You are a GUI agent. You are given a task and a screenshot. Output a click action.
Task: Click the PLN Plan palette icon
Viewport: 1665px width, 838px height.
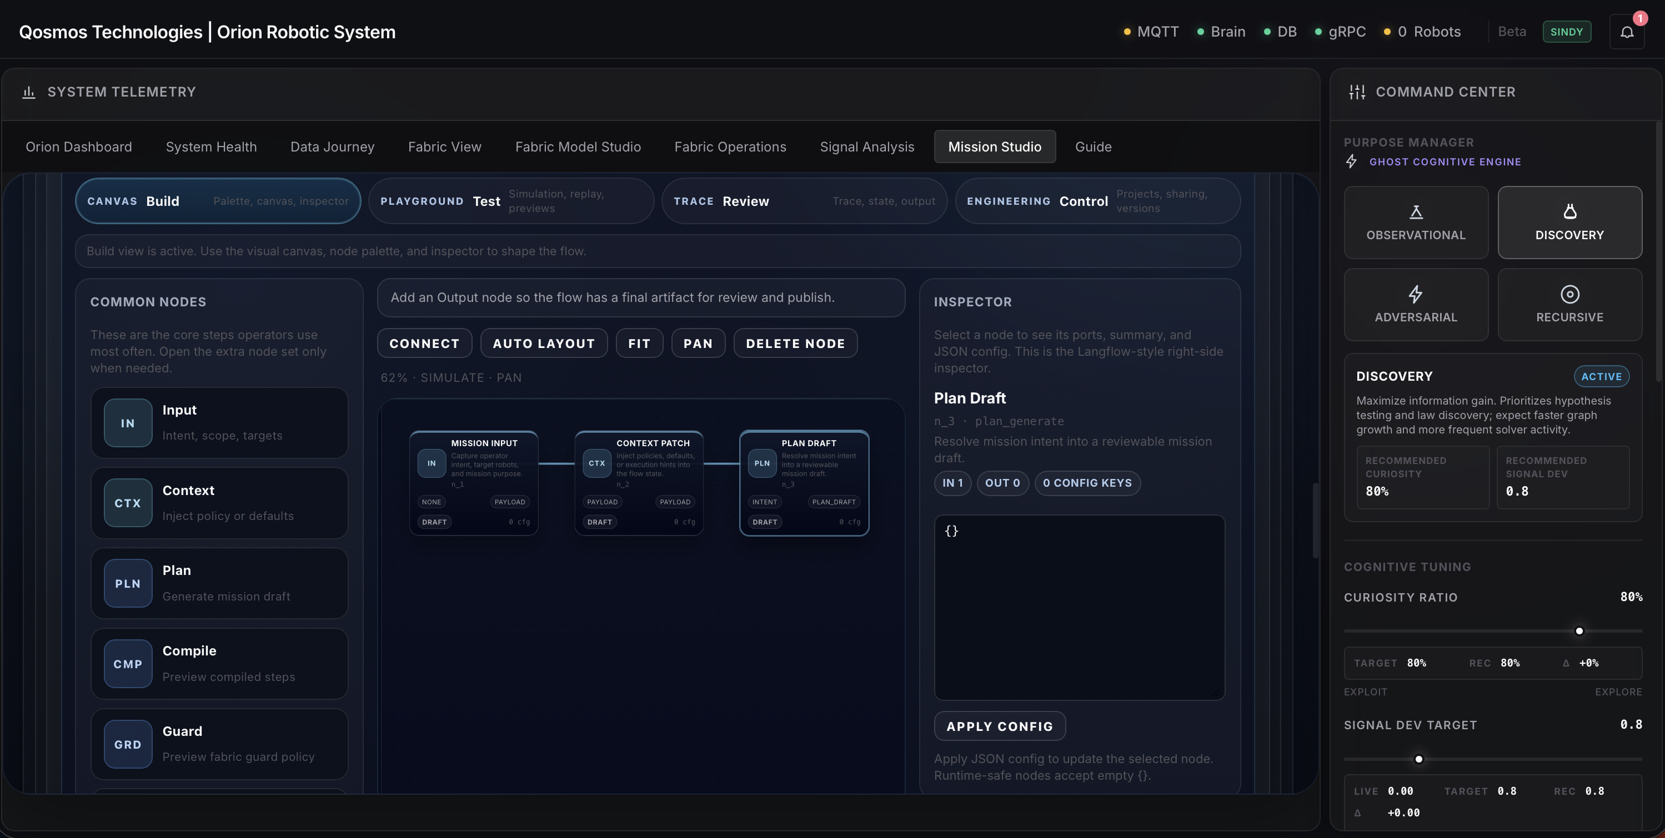pyautogui.click(x=128, y=583)
